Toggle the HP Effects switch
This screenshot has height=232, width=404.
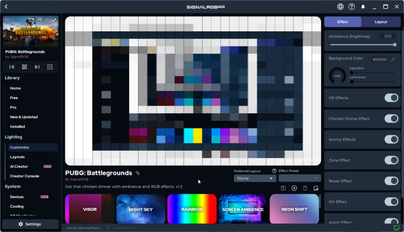[x=391, y=98]
